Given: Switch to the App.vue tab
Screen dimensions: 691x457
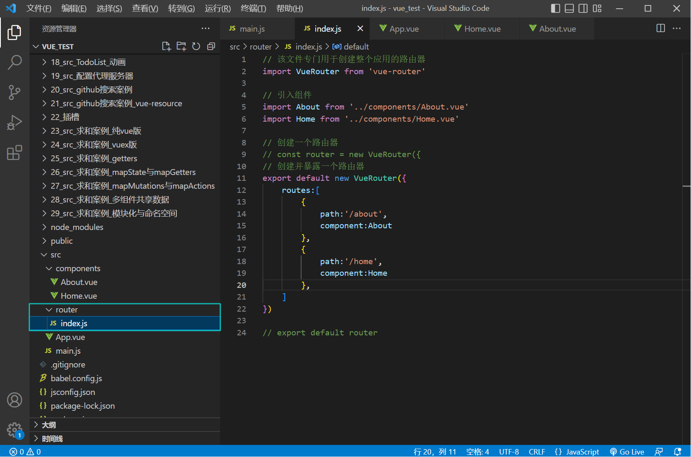Looking at the screenshot, I should pos(407,28).
